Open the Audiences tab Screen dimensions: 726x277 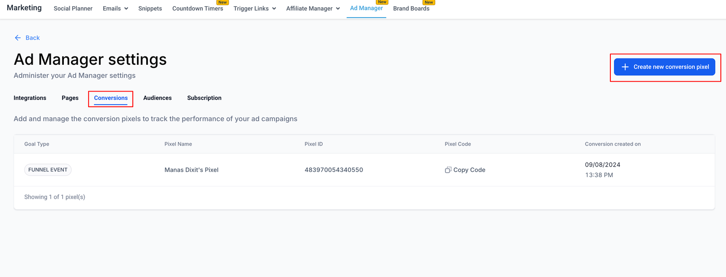coord(157,98)
